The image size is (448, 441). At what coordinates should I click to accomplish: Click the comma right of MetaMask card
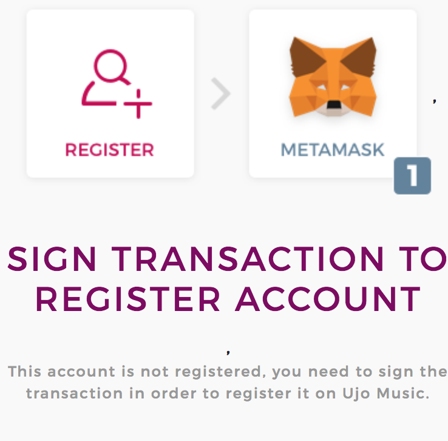435,101
